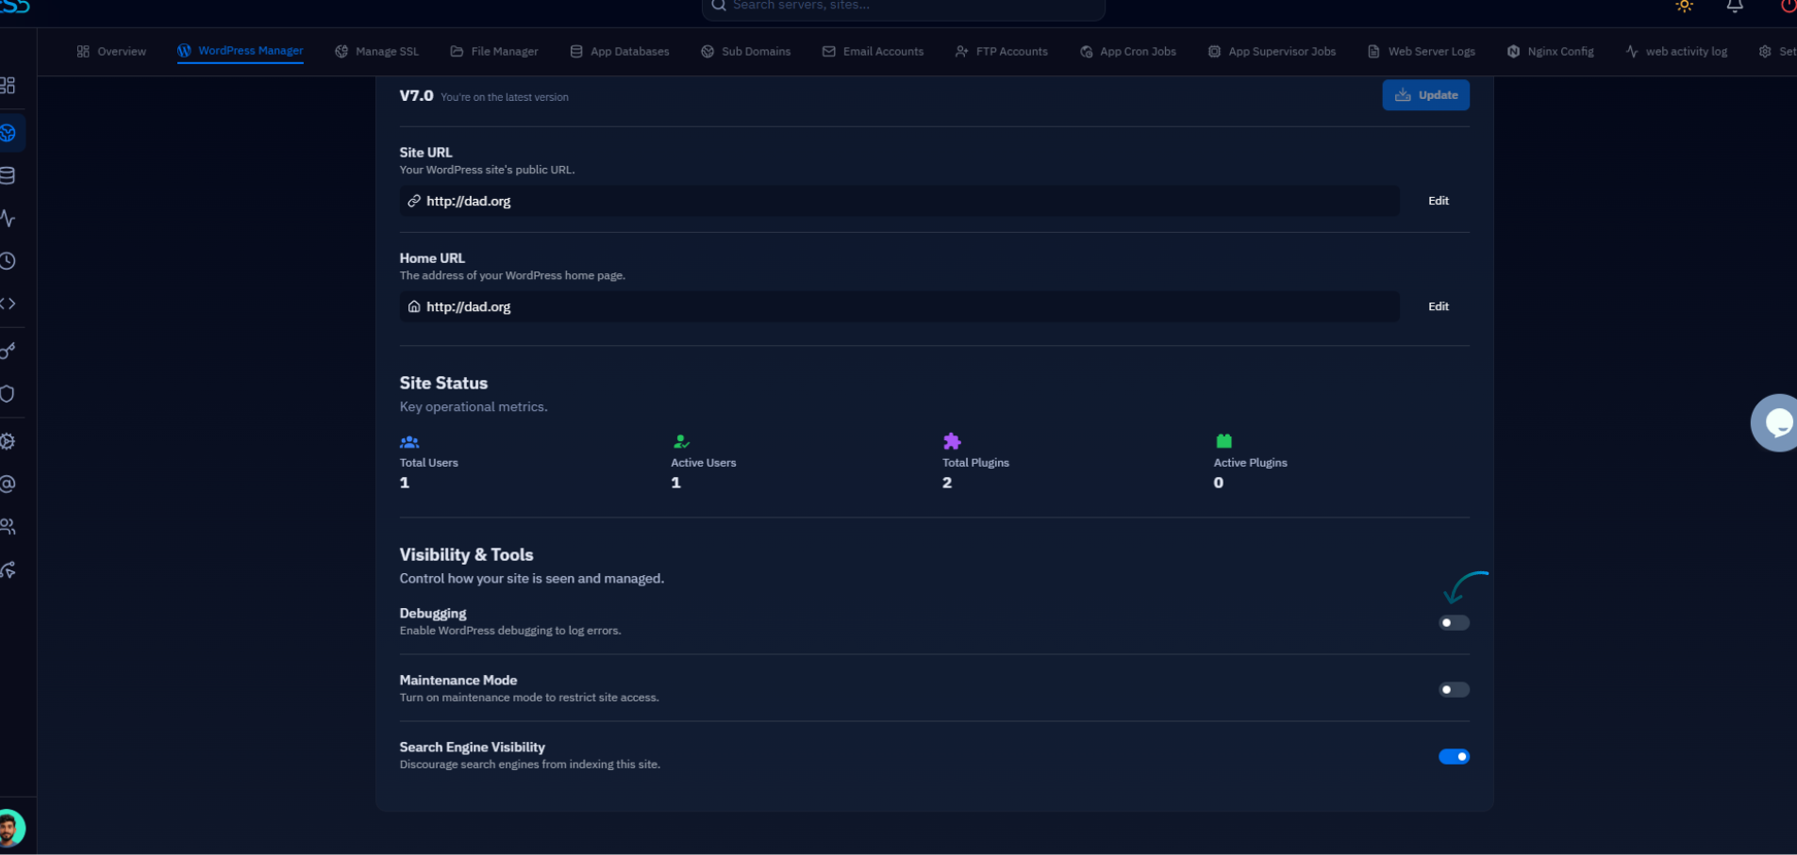
Task: Click the V7.0 version text
Action: coord(416,96)
